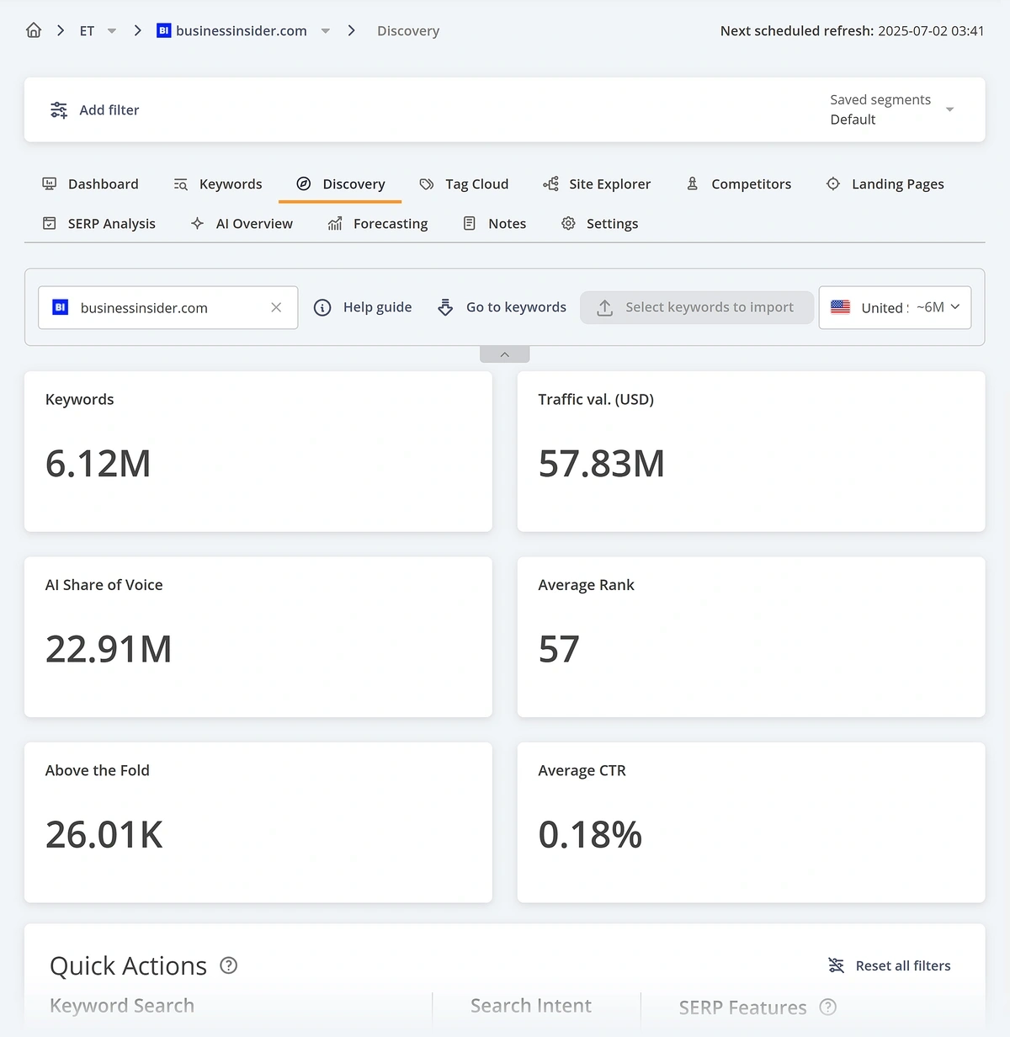Click the AI Overview sparkle icon
This screenshot has height=1037, width=1010.
(197, 223)
